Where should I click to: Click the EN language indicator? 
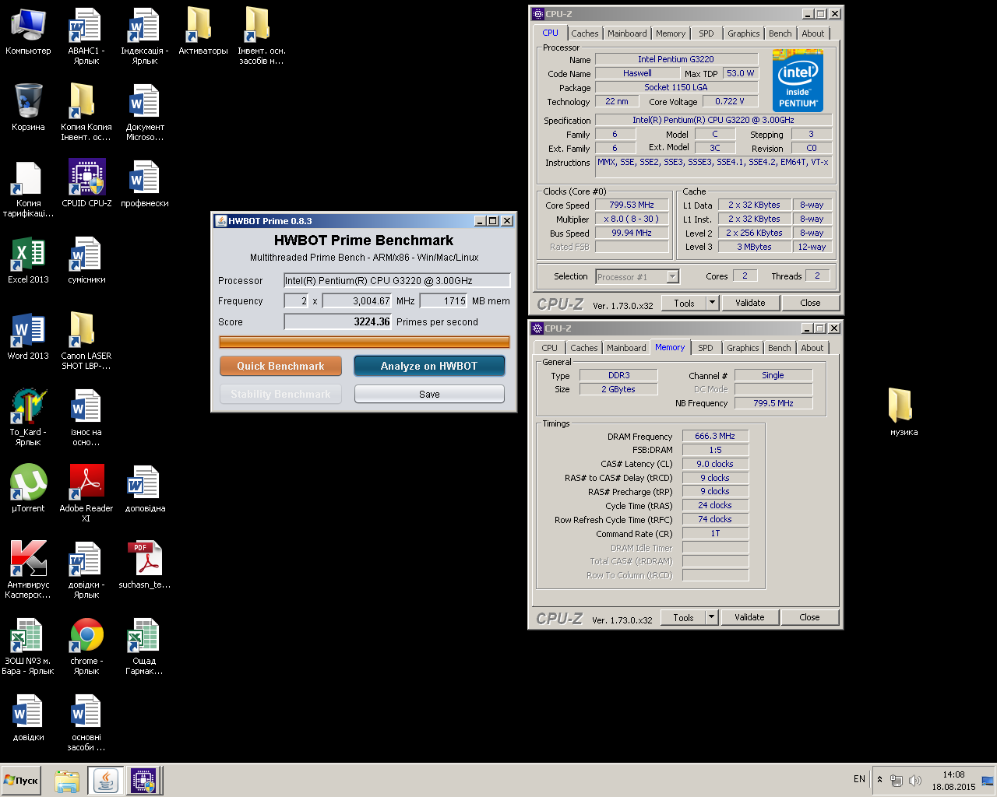click(x=859, y=779)
